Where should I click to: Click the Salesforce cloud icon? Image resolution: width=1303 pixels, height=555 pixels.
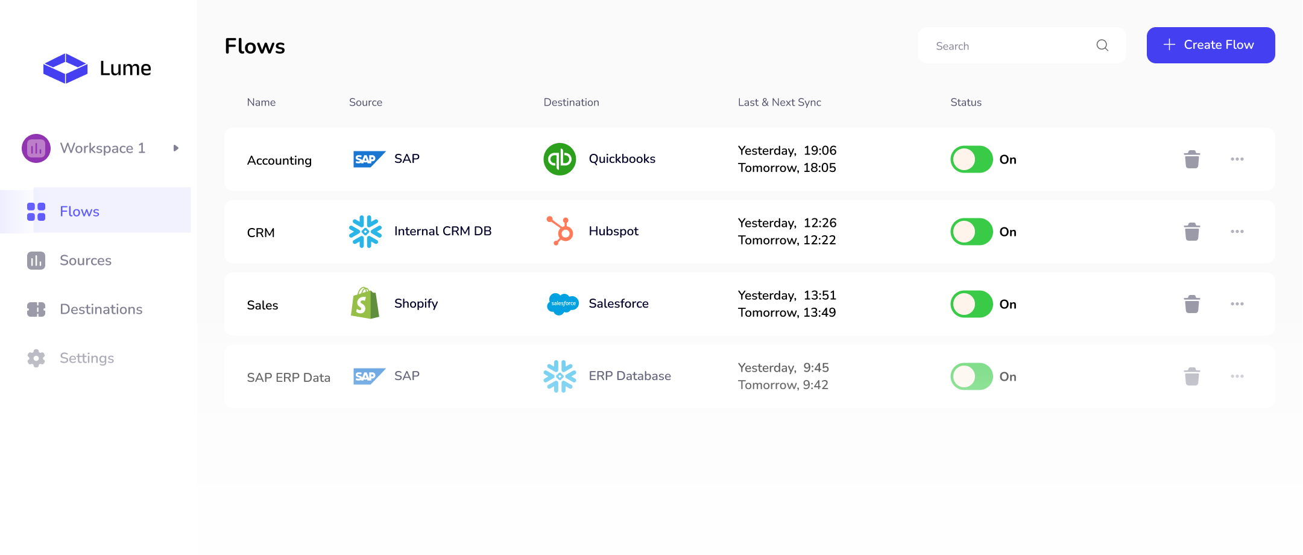[561, 303]
